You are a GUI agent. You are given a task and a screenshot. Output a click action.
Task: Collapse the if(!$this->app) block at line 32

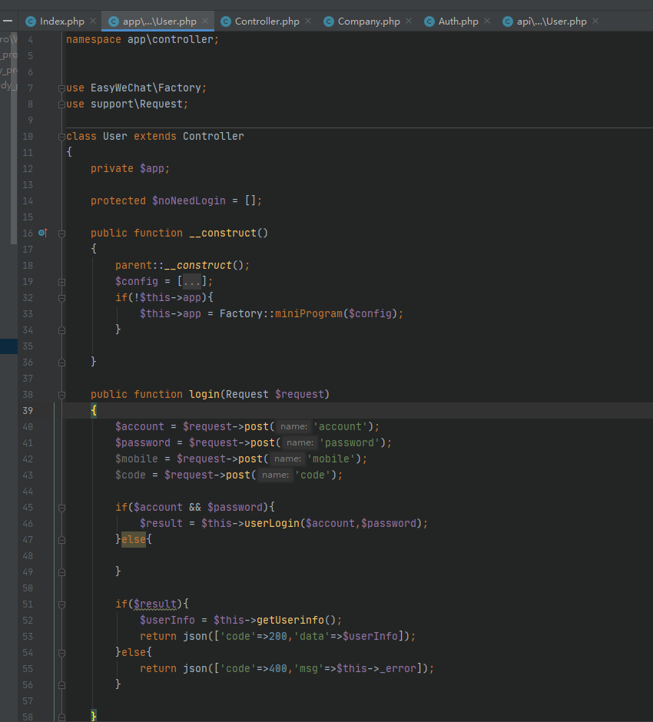click(x=61, y=298)
